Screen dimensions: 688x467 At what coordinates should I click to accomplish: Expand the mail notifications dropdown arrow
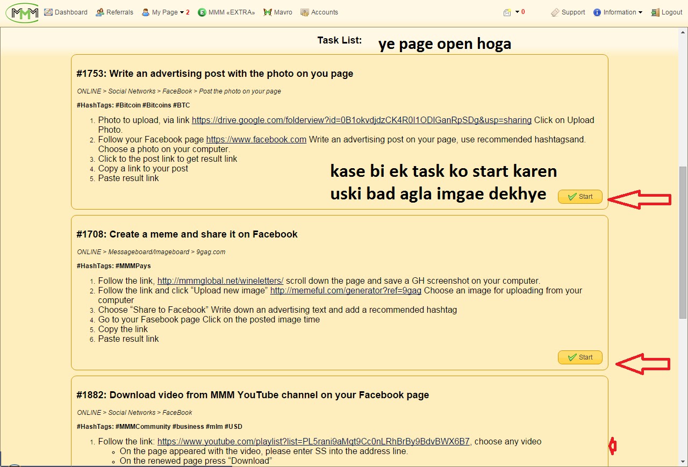pyautogui.click(x=517, y=12)
